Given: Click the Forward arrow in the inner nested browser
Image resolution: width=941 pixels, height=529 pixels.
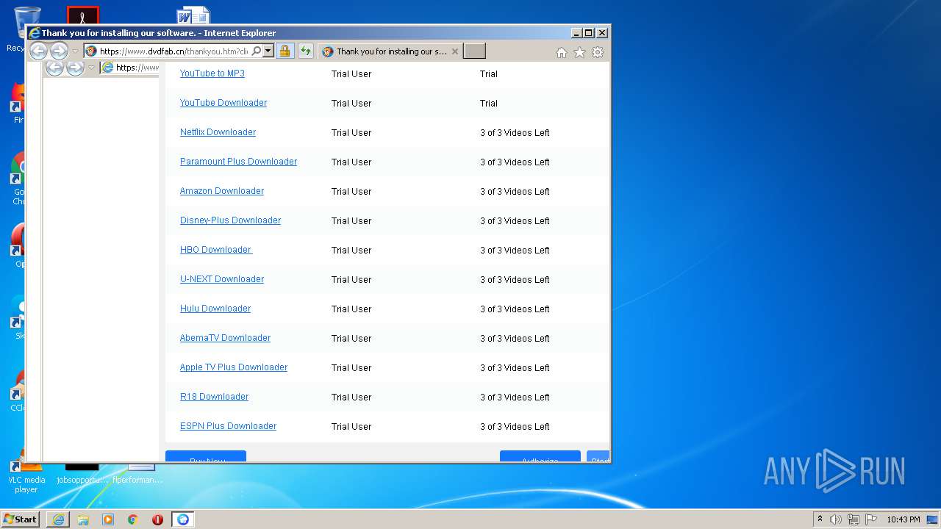Looking at the screenshot, I should (x=75, y=68).
